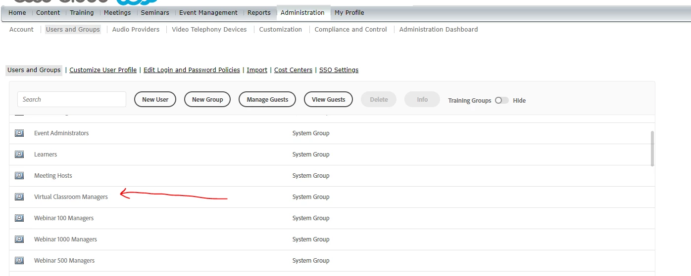This screenshot has width=691, height=276.
Task: Select the Virtual Classroom Managers name
Action: [71, 197]
